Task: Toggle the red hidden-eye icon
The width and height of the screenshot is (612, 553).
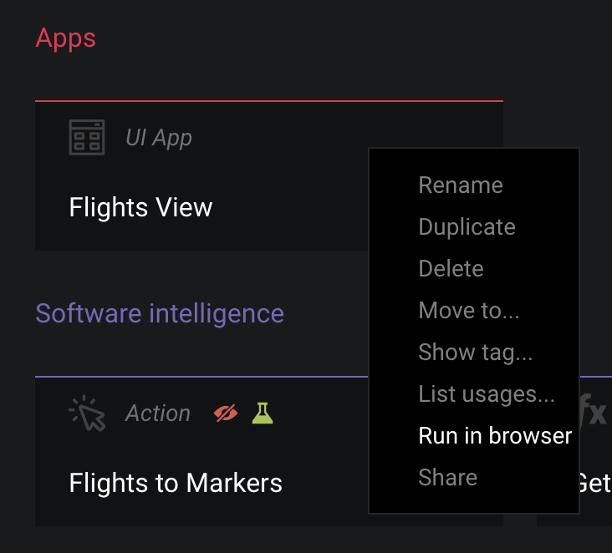Action: click(x=226, y=413)
